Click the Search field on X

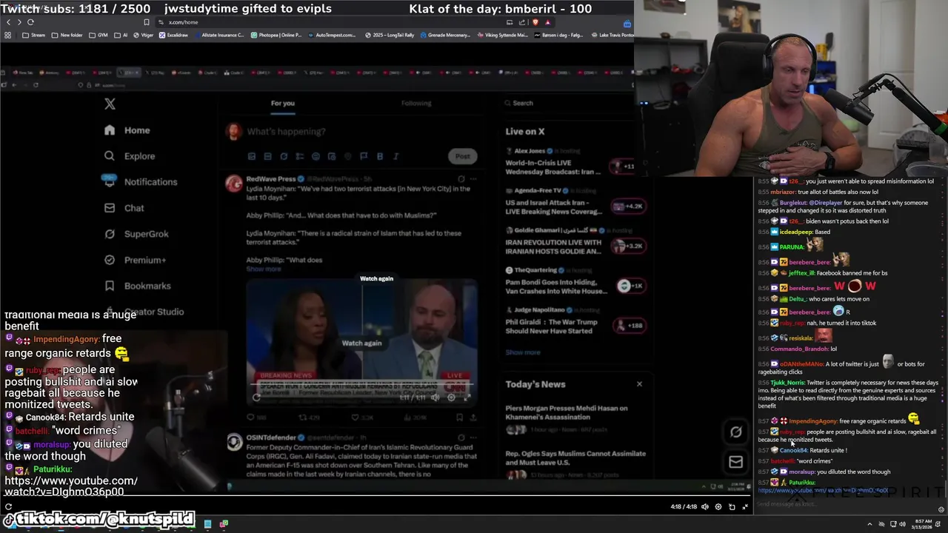pos(570,103)
